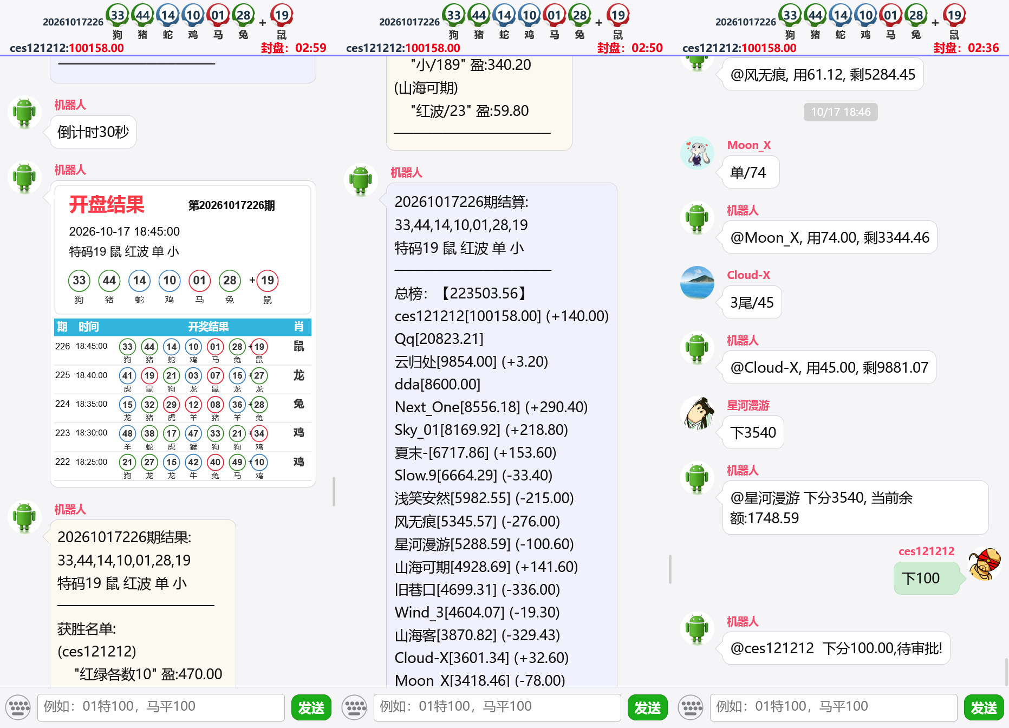Open Moon_X user avatar
The width and height of the screenshot is (1009, 728).
coord(697,153)
